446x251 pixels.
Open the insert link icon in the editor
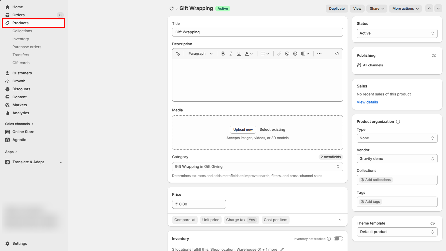pyautogui.click(x=279, y=54)
